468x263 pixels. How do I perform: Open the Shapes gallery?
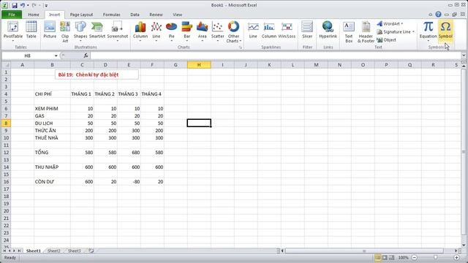point(80,31)
